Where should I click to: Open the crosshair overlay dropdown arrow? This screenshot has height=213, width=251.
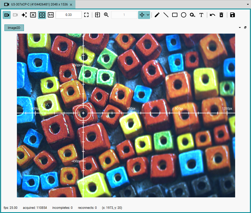148,15
